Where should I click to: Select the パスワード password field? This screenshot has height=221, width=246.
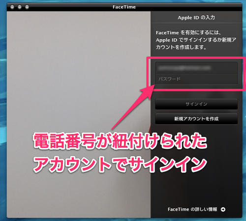(x=196, y=79)
